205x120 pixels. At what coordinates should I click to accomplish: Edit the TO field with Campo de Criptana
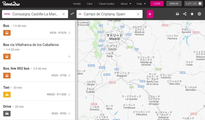(109, 14)
